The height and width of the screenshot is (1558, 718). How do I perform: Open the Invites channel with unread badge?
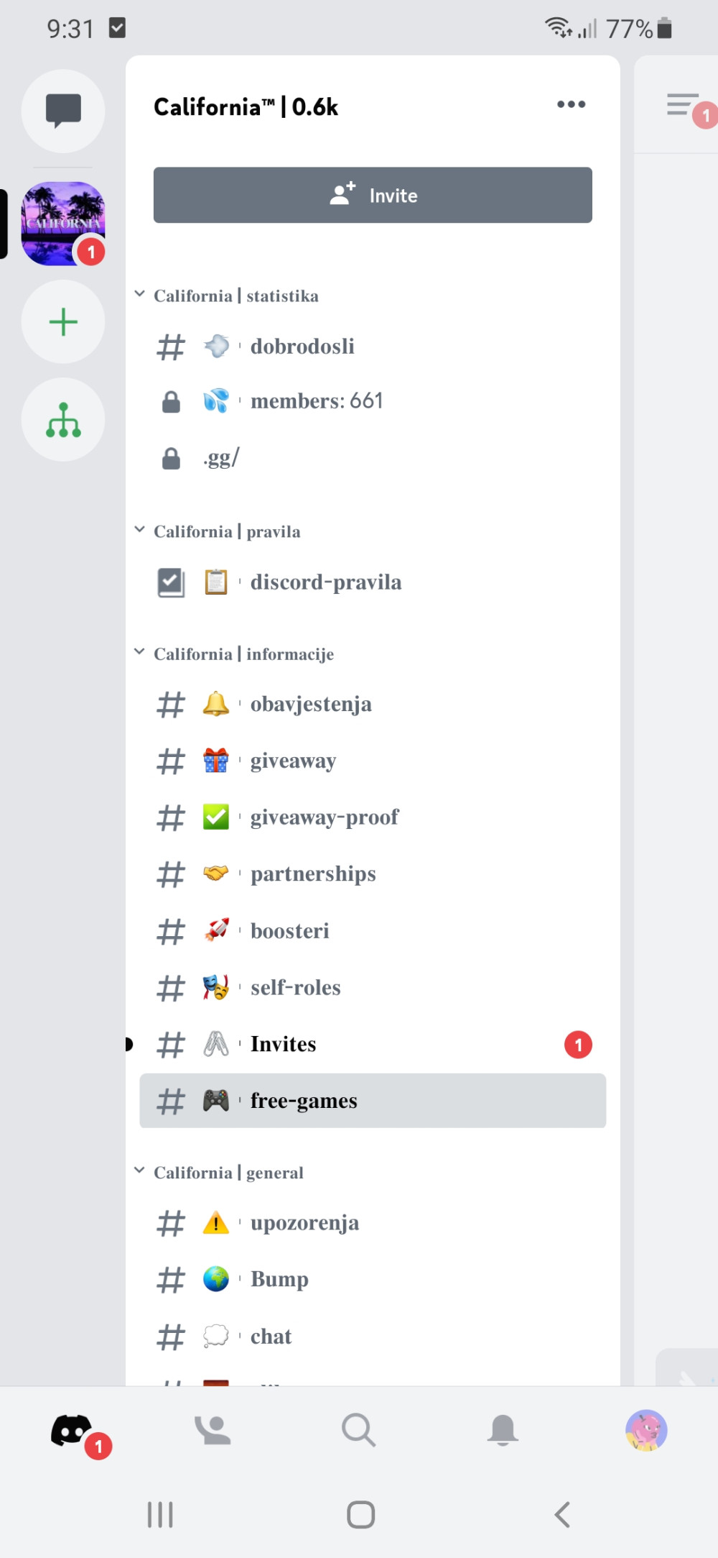(x=283, y=1044)
